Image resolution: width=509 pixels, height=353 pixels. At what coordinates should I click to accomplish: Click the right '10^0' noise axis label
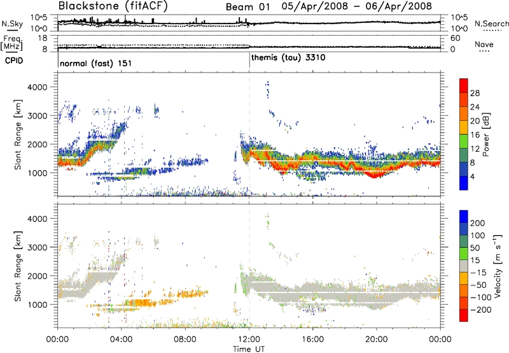pos(459,29)
